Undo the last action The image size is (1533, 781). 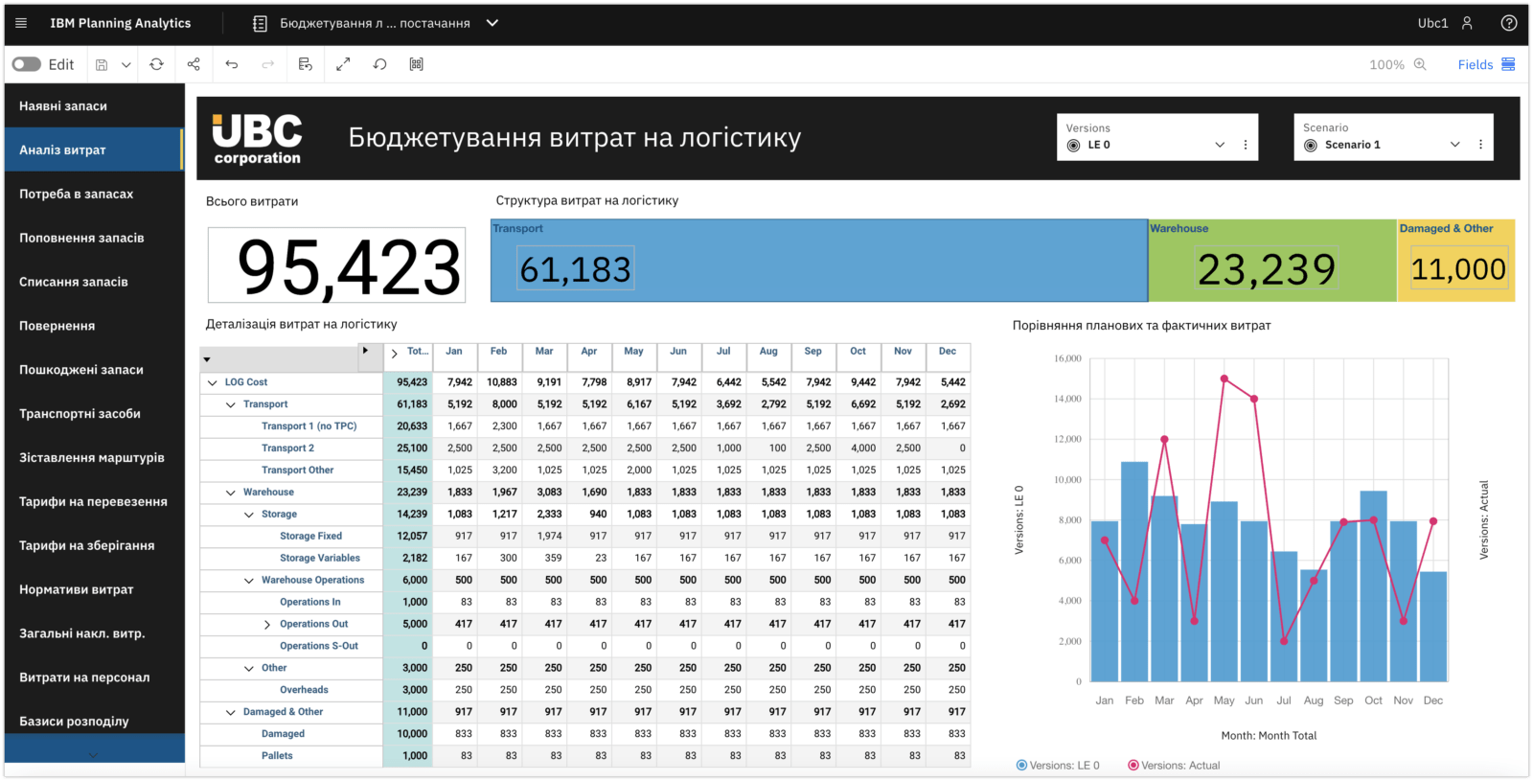231,64
